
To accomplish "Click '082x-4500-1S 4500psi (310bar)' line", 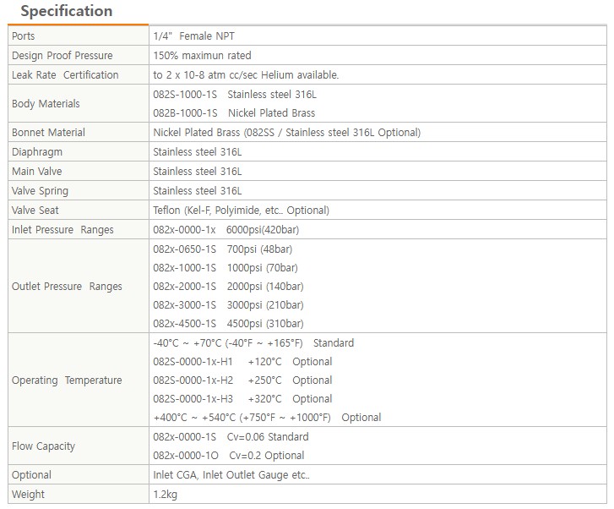I will pos(228,324).
